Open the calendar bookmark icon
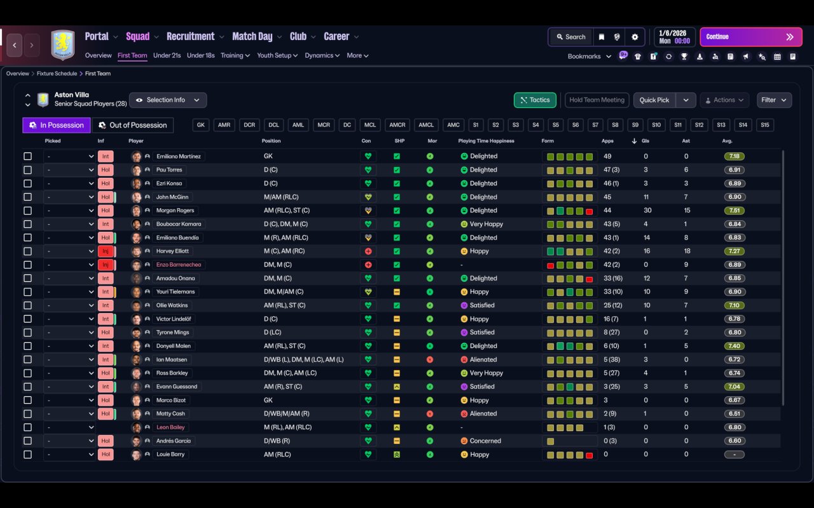Viewport: 814px width, 508px height. point(777,57)
